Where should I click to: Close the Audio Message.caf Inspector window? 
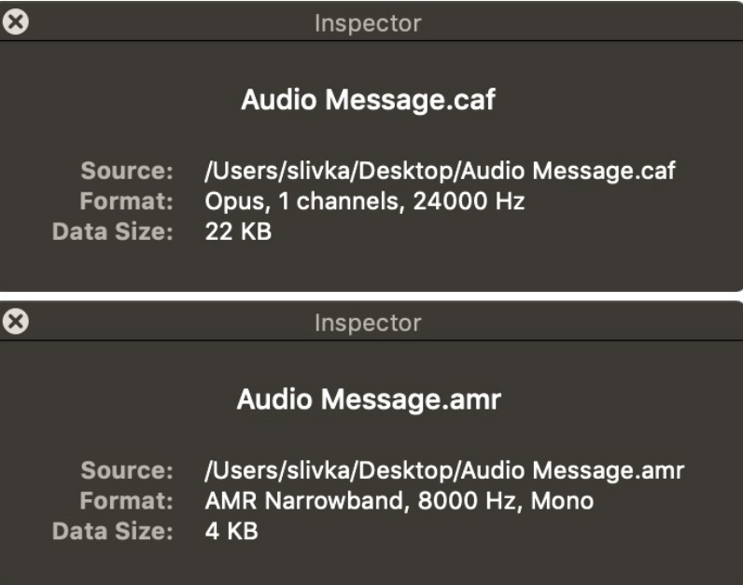pyautogui.click(x=15, y=22)
